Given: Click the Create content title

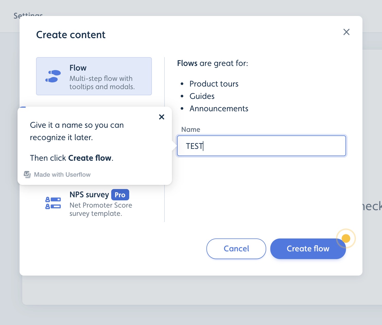Looking at the screenshot, I should pos(71,35).
